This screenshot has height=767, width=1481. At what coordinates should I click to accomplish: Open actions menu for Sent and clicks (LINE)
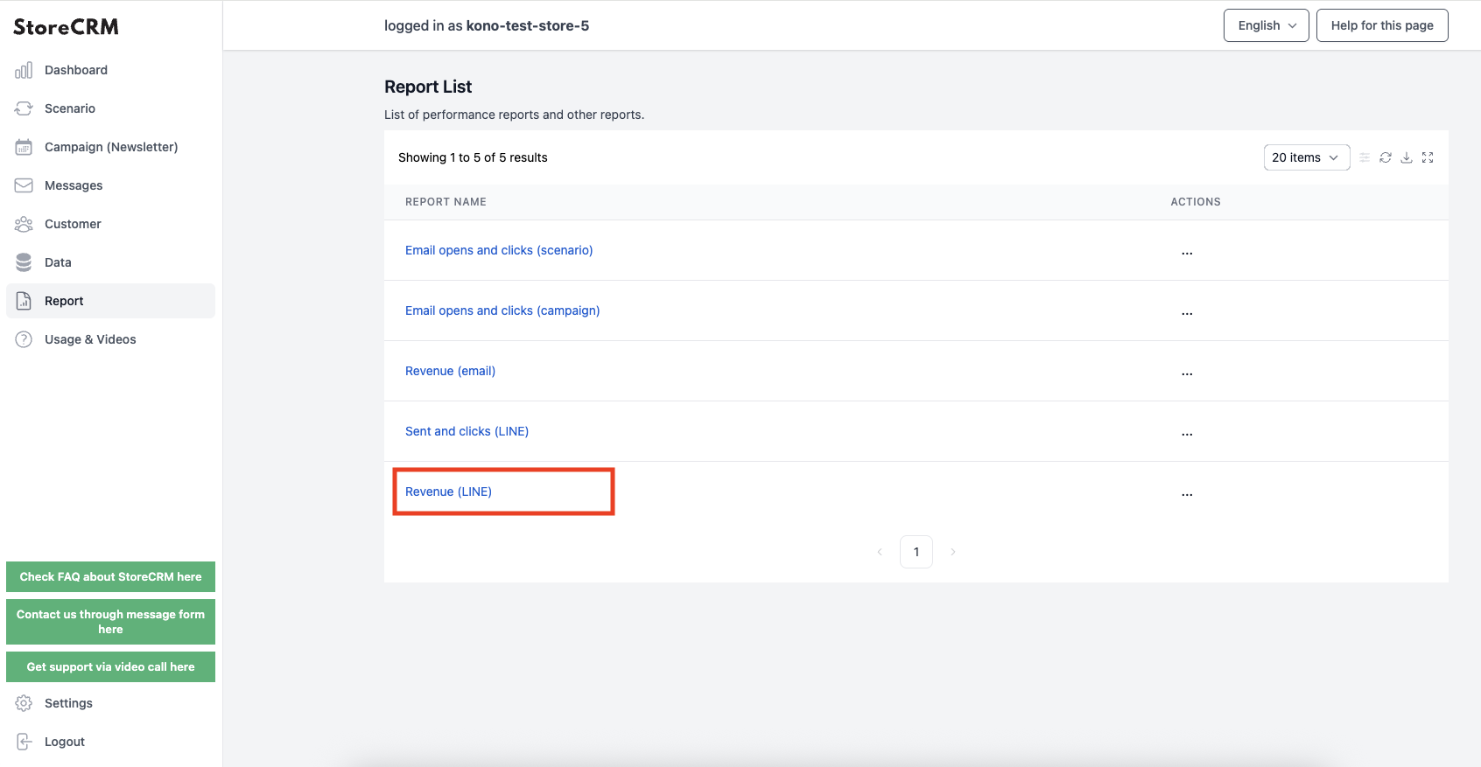click(x=1187, y=433)
